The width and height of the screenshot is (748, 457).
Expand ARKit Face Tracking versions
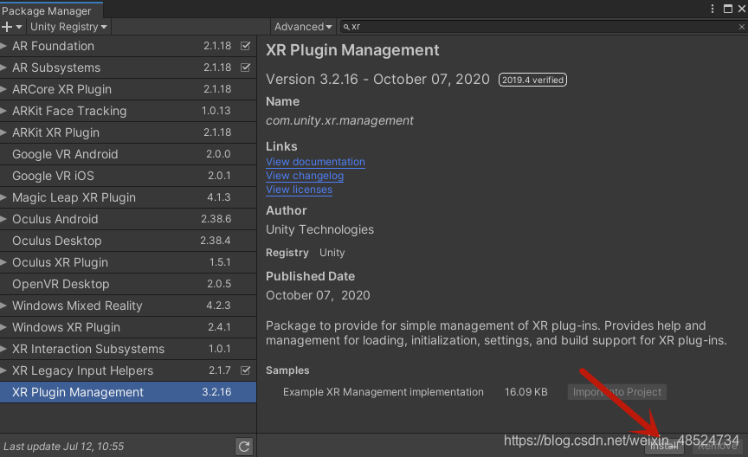pyautogui.click(x=3, y=111)
